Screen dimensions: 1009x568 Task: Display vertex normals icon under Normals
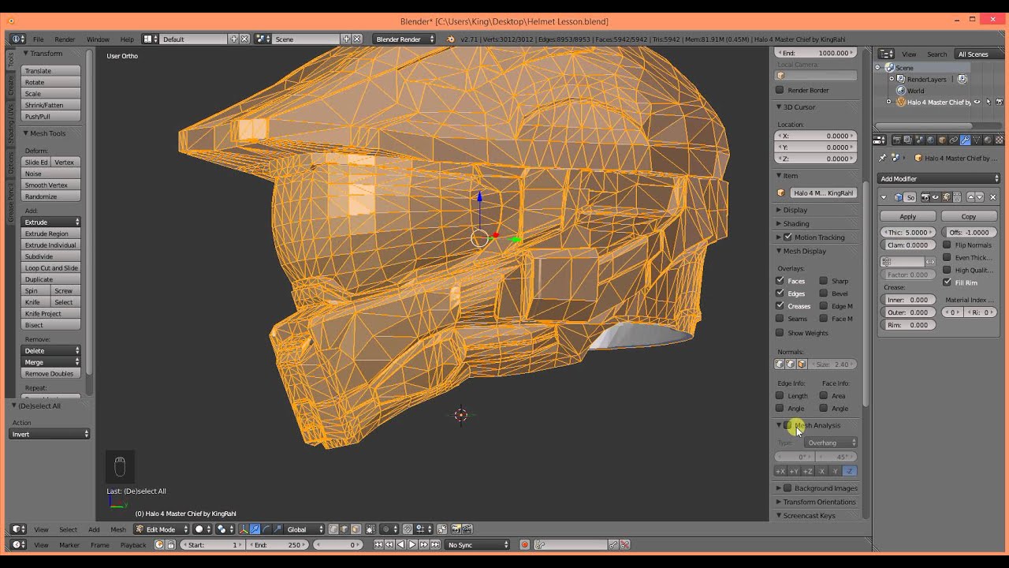pos(780,364)
